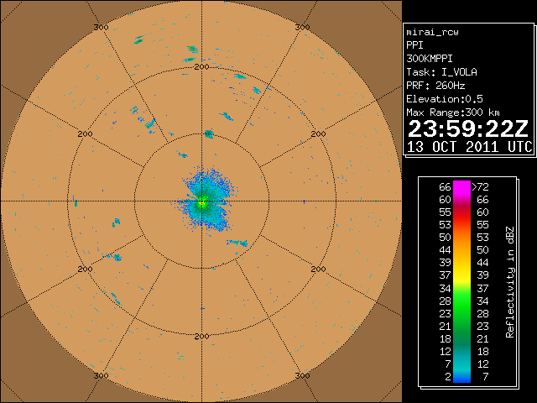The width and height of the screenshot is (537, 403).
Task: Click the "23:59:22Z" timestamp
Action: click(468, 129)
